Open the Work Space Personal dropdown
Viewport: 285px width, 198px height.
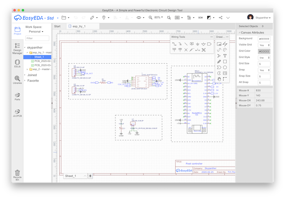36,31
